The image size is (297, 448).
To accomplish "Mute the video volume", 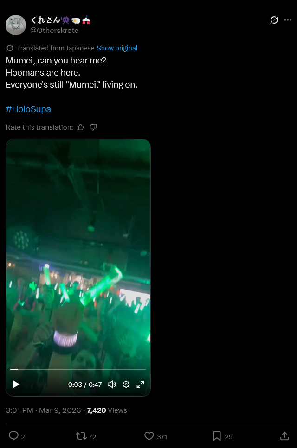I will tap(111, 384).
